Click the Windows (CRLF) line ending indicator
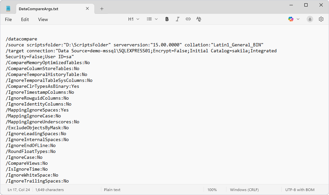329x195 pixels. pyautogui.click(x=244, y=190)
